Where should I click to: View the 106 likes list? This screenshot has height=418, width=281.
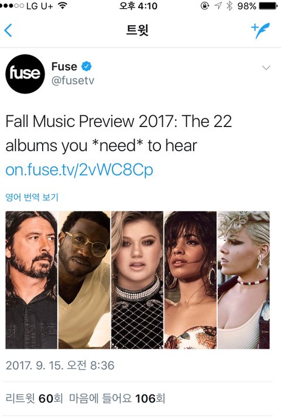[117, 399]
